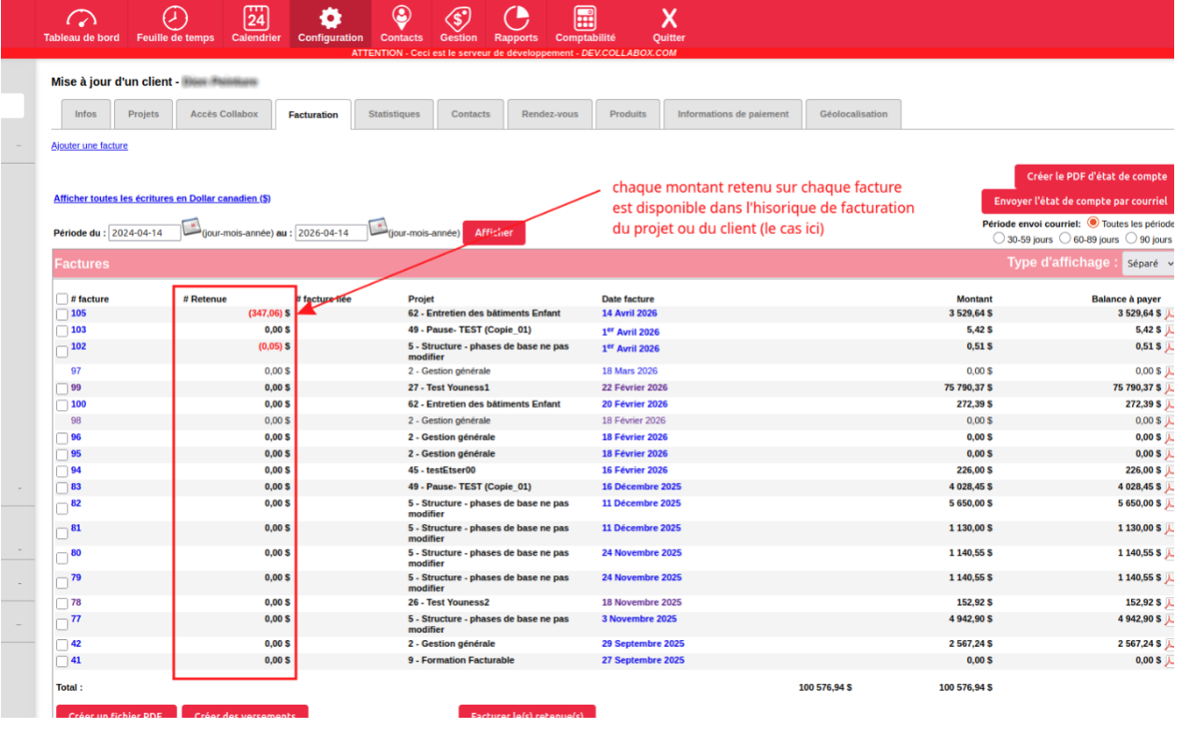Tick the select-all checkbox beside # facture
Image resolution: width=1191 pixels, height=729 pixels.
pyautogui.click(x=62, y=299)
